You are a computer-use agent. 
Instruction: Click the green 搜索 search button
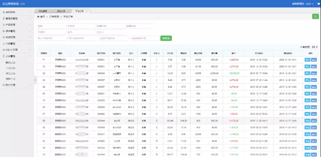[x=166, y=38]
